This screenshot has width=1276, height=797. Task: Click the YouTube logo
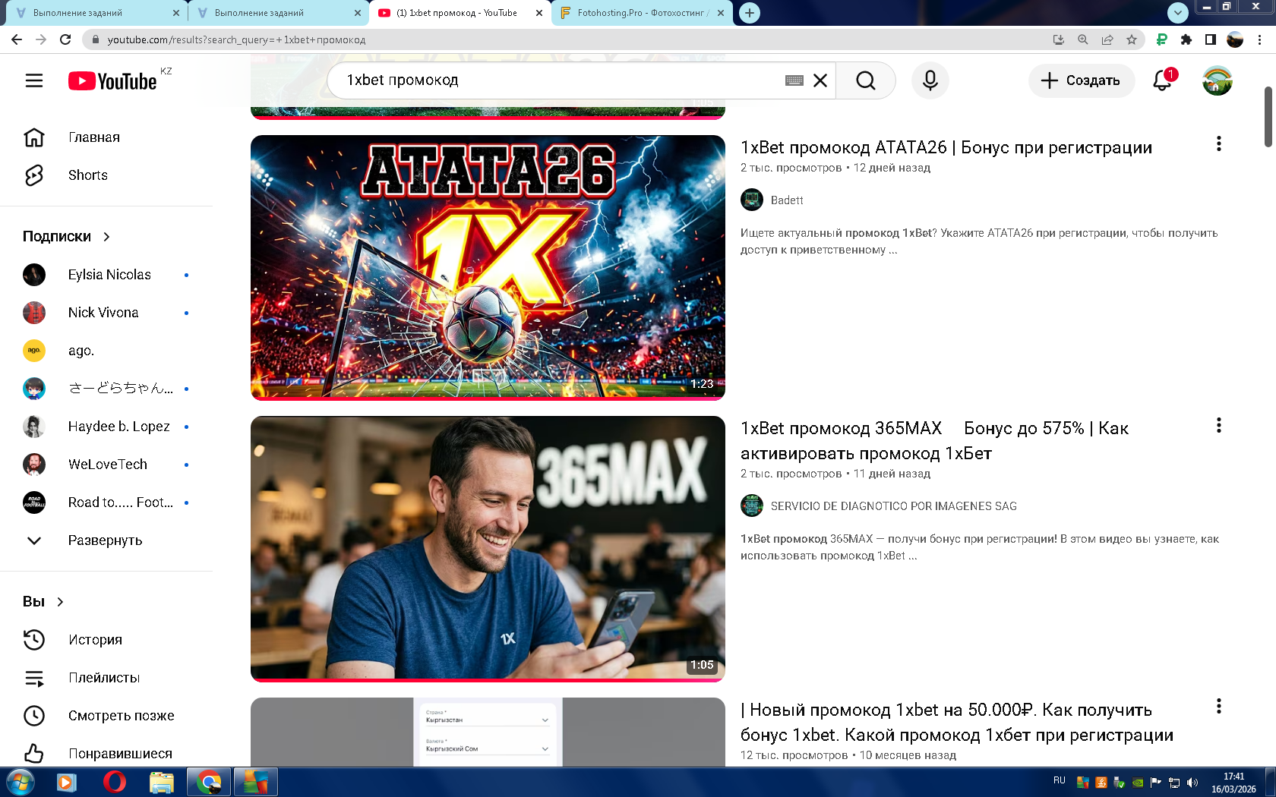pyautogui.click(x=112, y=81)
